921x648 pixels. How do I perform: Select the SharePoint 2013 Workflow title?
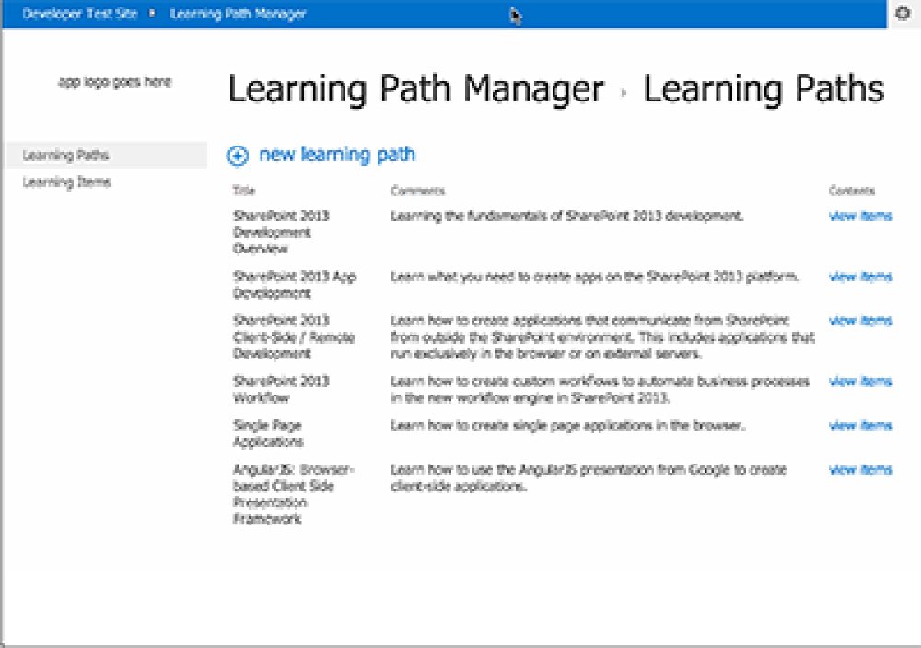281,389
